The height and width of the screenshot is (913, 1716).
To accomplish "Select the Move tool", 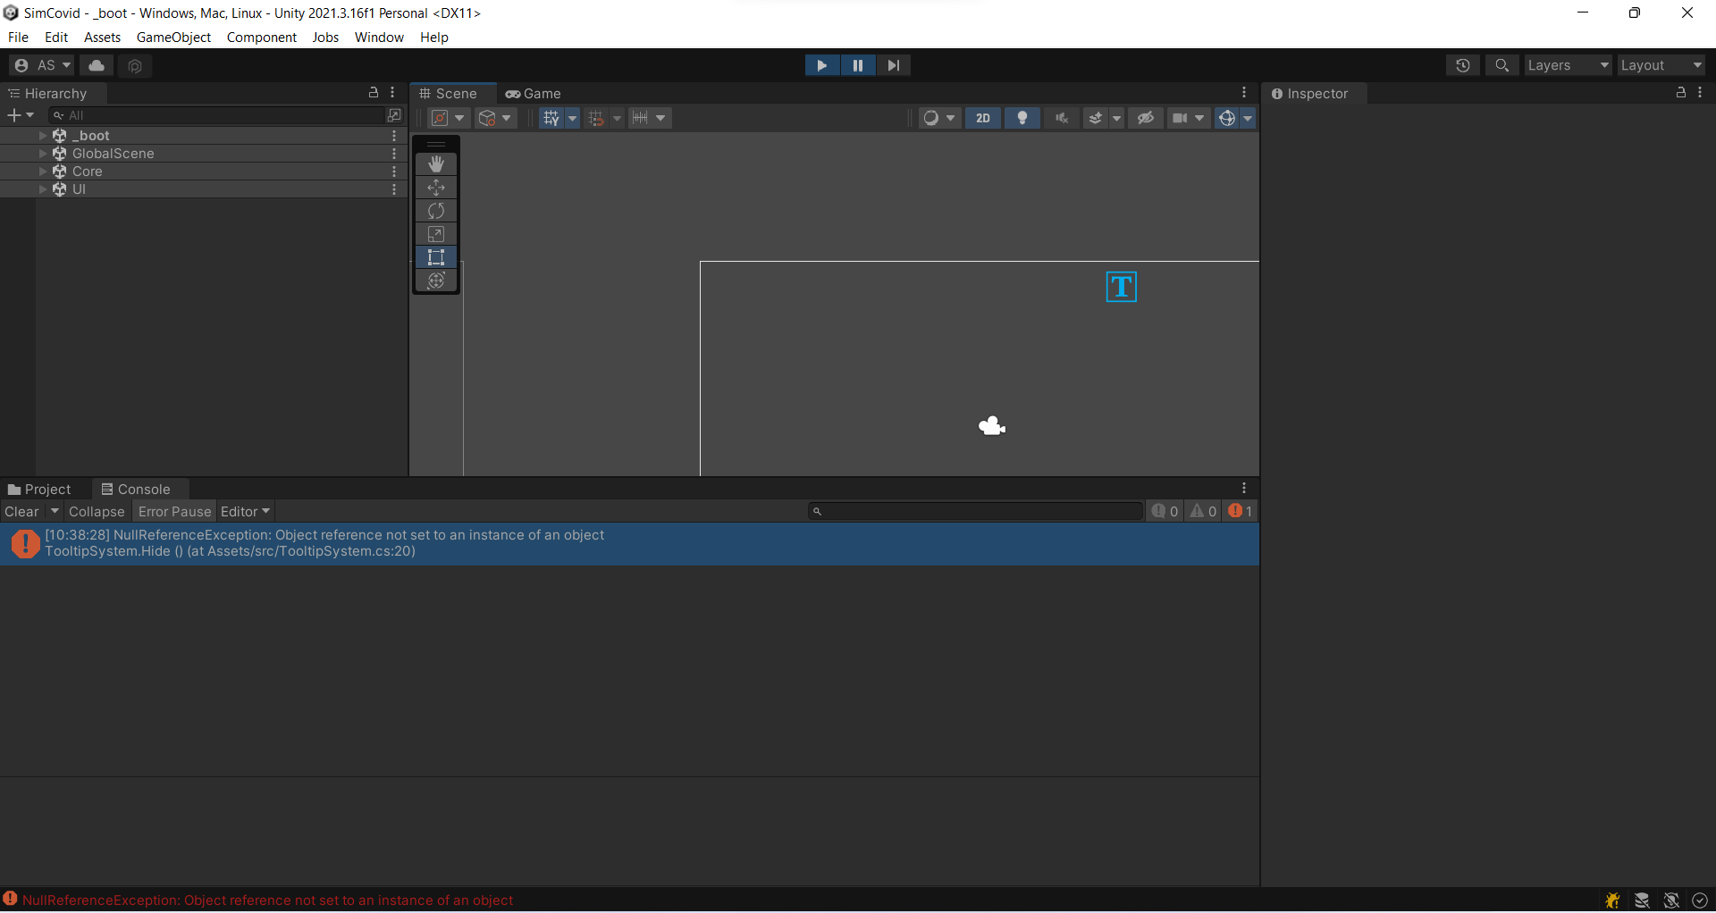I will pyautogui.click(x=435, y=187).
